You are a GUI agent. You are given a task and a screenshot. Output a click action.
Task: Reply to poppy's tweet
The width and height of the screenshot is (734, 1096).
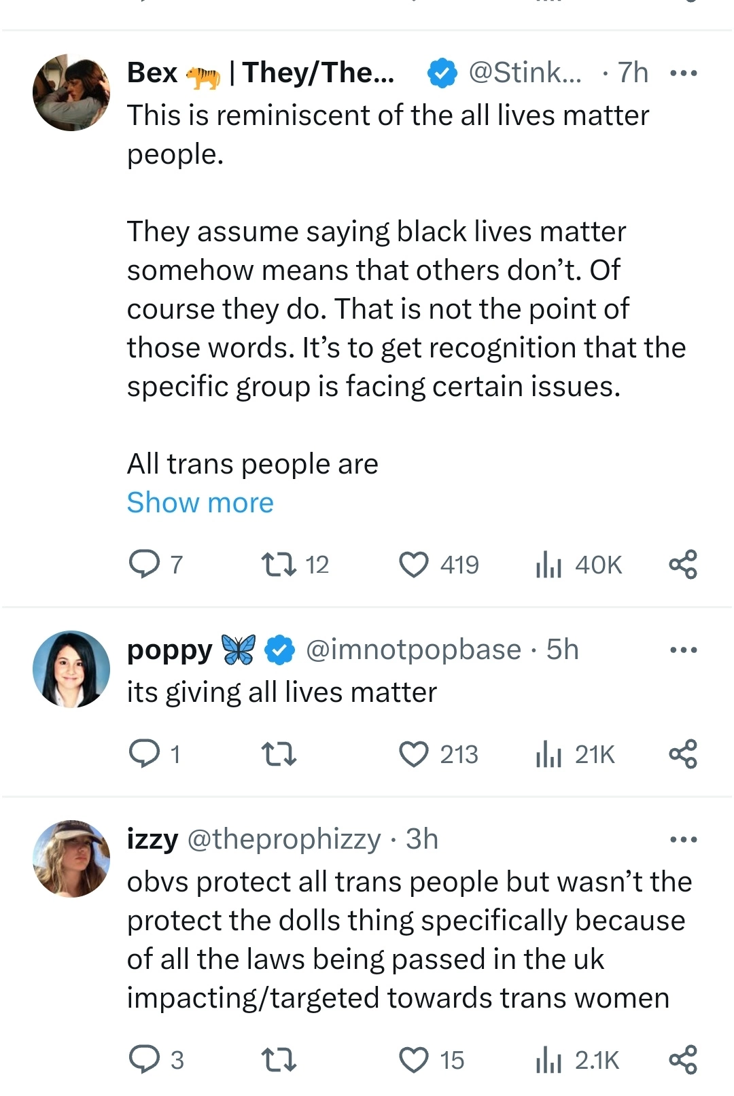144,754
